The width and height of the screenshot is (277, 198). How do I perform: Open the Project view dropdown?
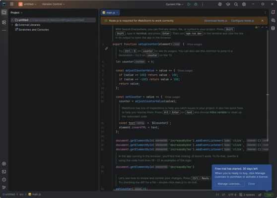(x=16, y=13)
